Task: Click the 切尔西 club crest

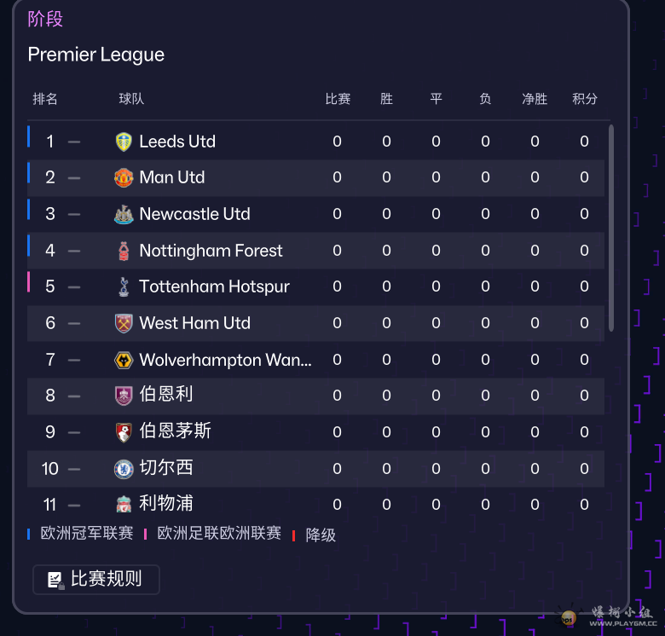Action: pyautogui.click(x=124, y=468)
